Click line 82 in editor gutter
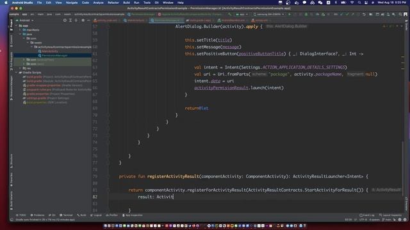This screenshot has width=410, height=230. tap(95, 197)
